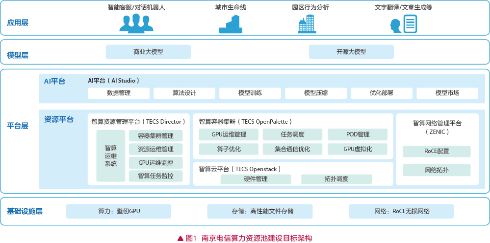Select the 开源大模型 box
The height and width of the screenshot is (243, 490).
pos(351,52)
